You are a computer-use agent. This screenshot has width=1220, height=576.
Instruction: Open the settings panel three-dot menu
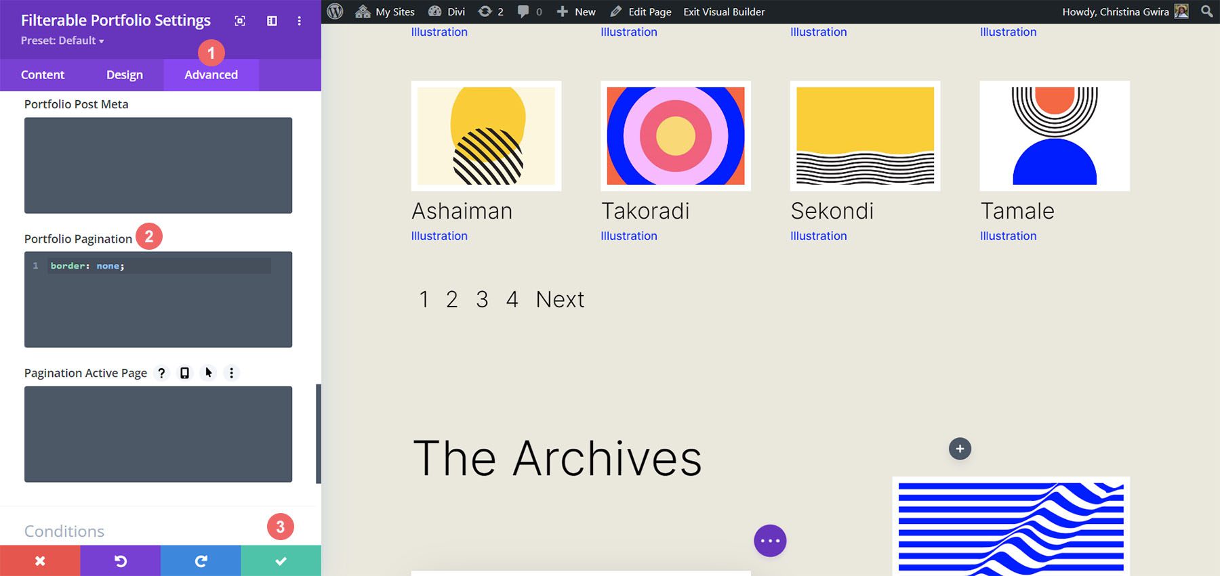click(x=299, y=21)
